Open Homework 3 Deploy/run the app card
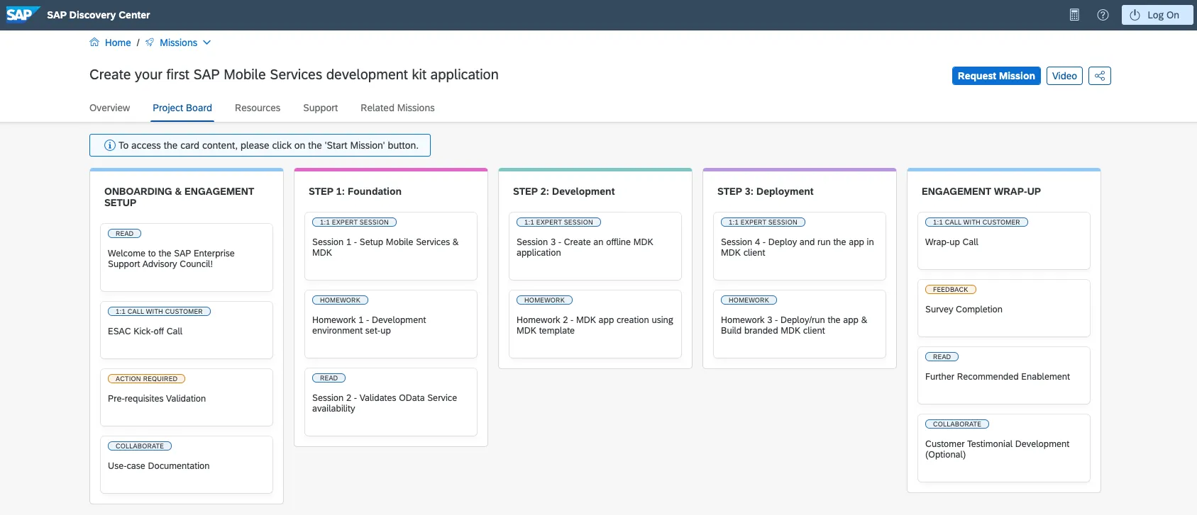The width and height of the screenshot is (1197, 515). 799,324
